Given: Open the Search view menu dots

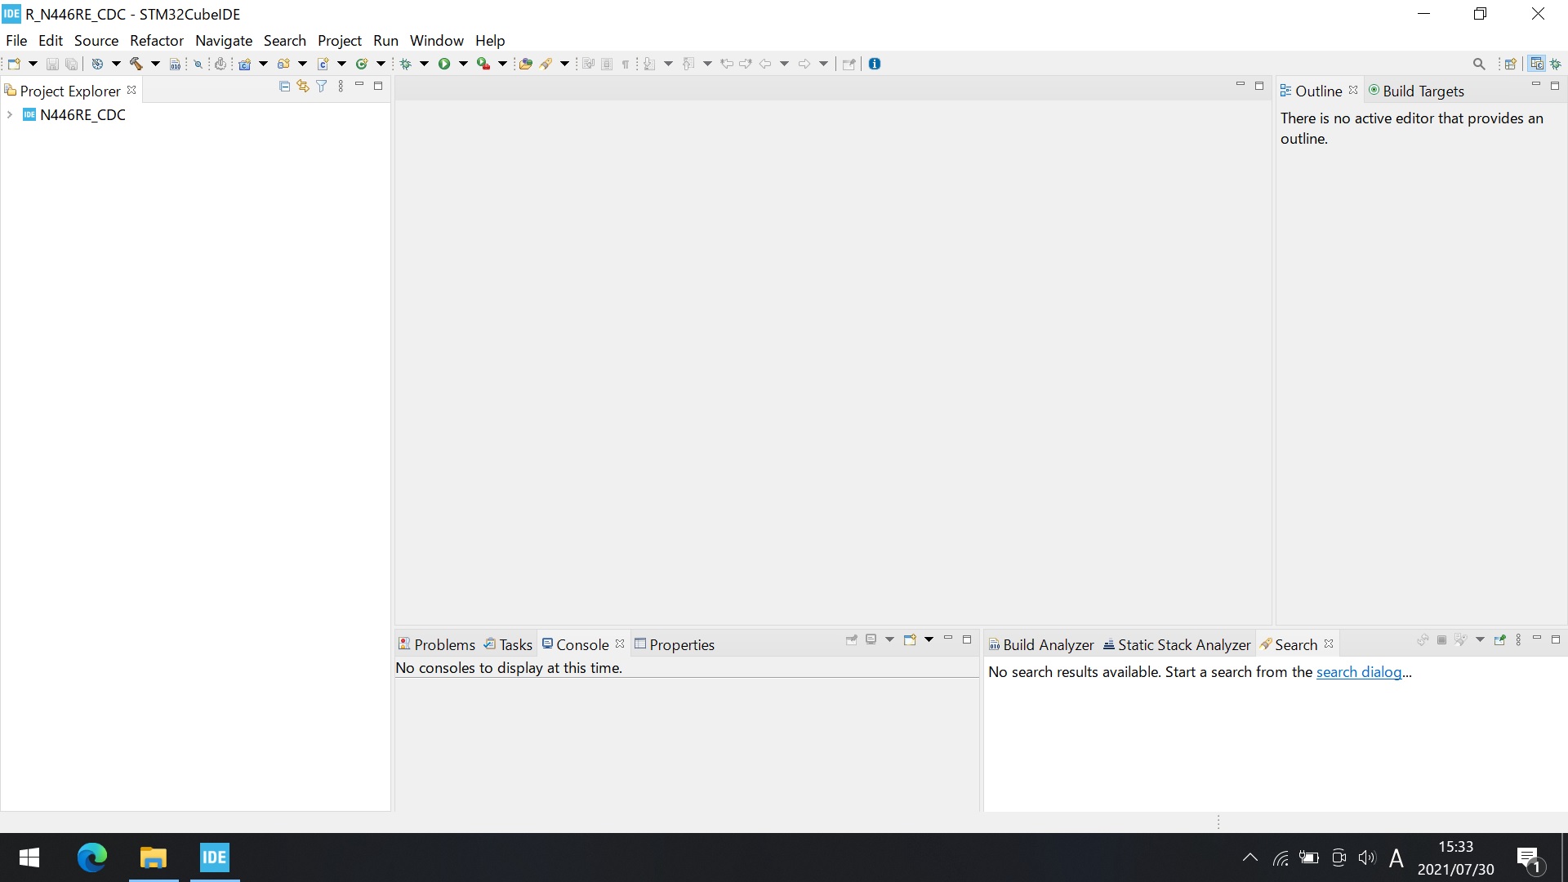Looking at the screenshot, I should pyautogui.click(x=1518, y=640).
